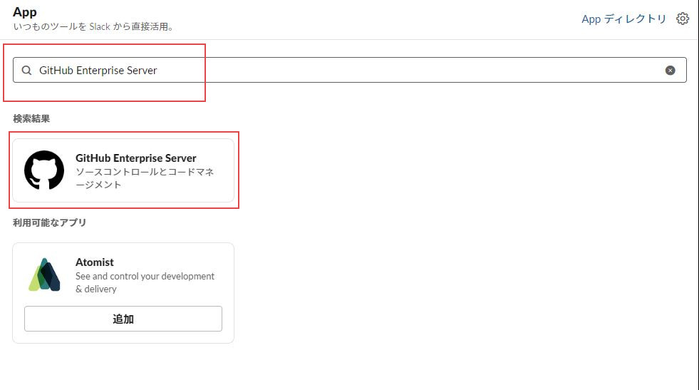The width and height of the screenshot is (699, 390).
Task: Click the いつものツールを Slack subtitle text
Action: coord(93,27)
